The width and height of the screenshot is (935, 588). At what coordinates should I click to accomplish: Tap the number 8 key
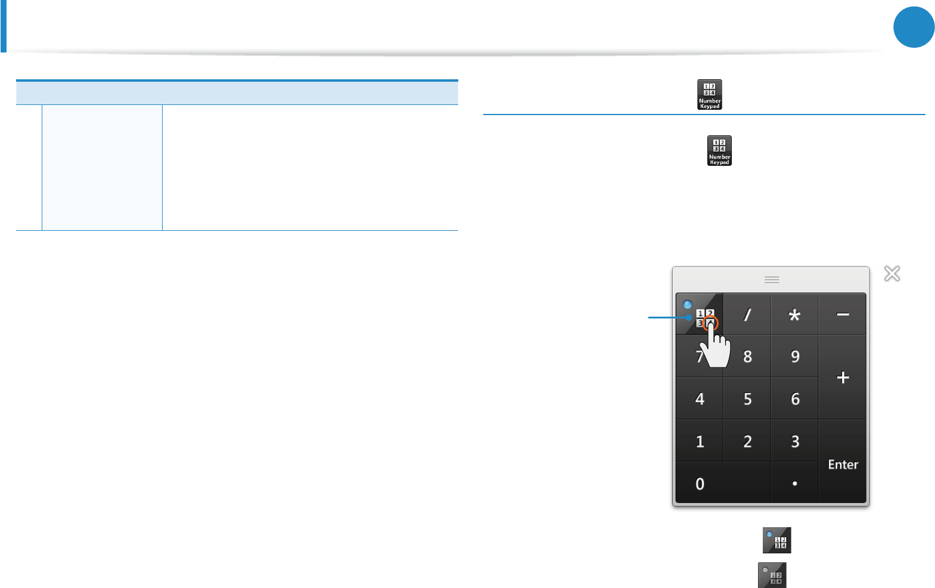pos(747,356)
